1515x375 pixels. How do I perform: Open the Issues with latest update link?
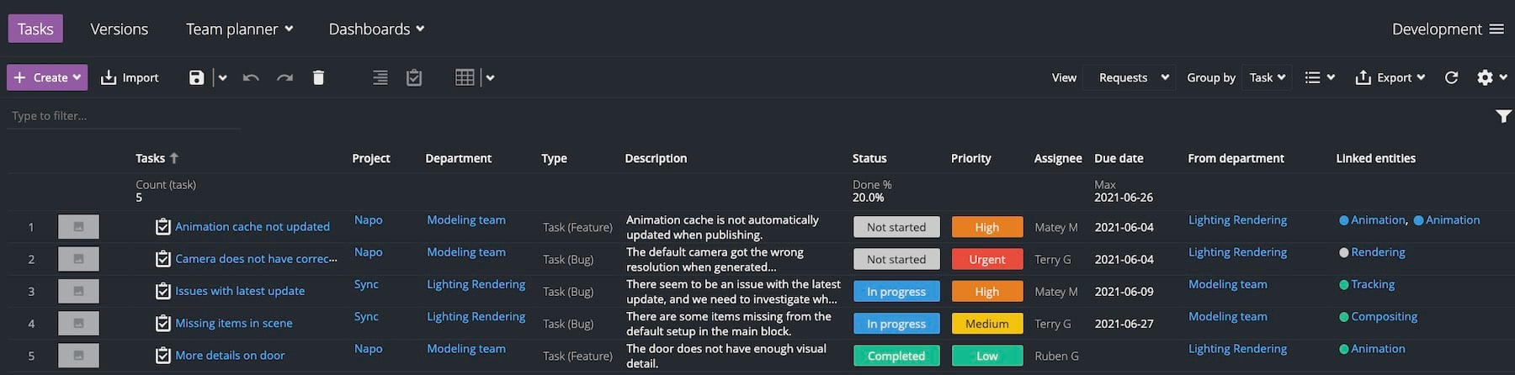(240, 291)
